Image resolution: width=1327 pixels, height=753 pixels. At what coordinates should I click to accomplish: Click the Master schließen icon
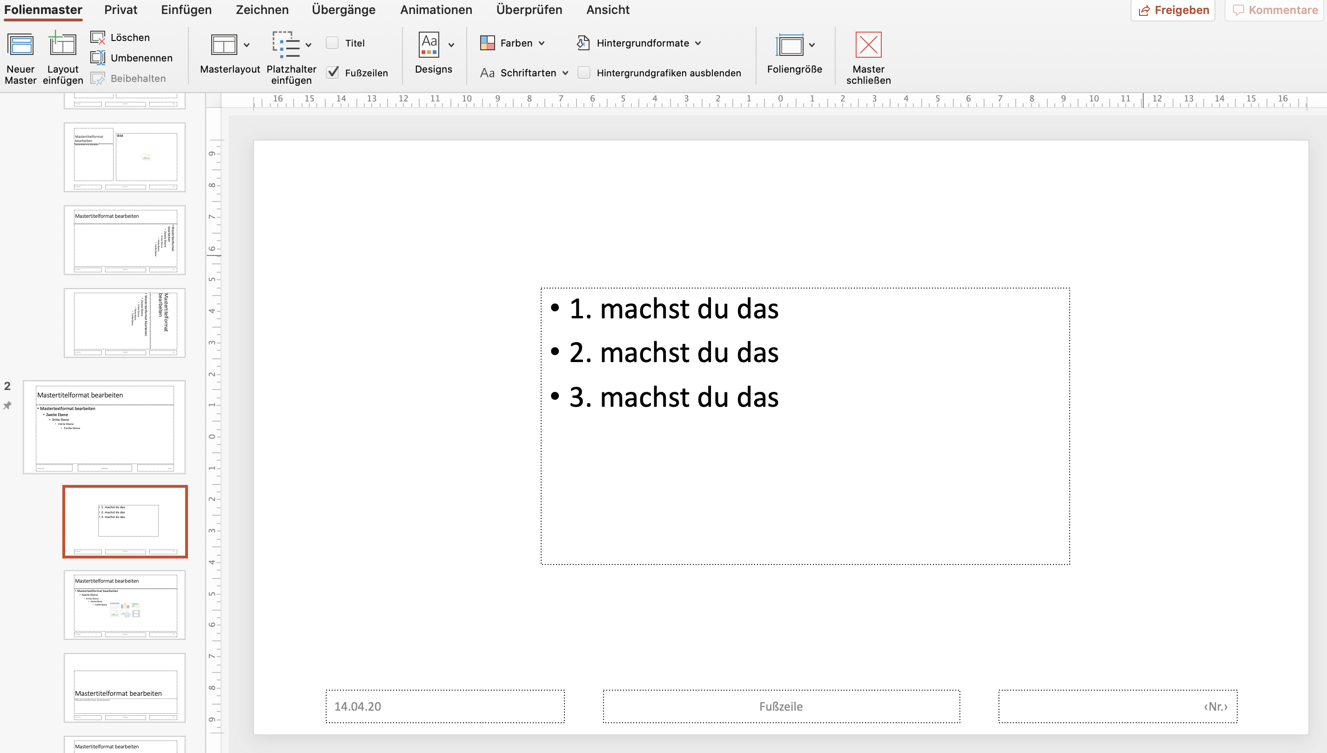pyautogui.click(x=868, y=45)
